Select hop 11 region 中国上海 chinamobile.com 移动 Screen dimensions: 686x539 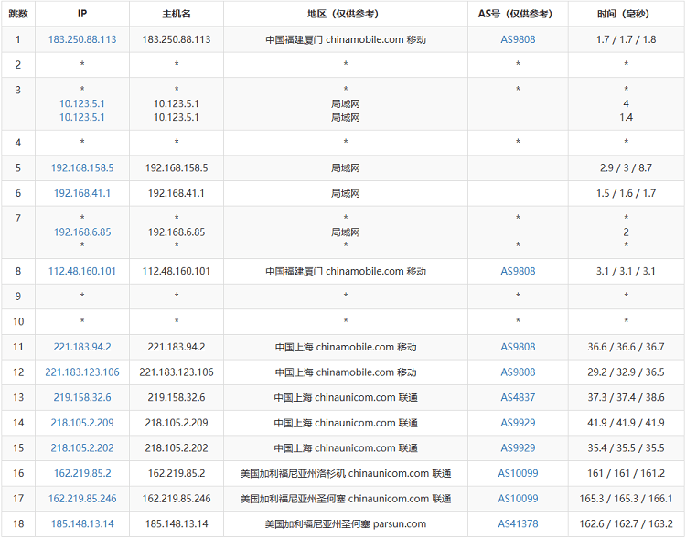tap(346, 347)
